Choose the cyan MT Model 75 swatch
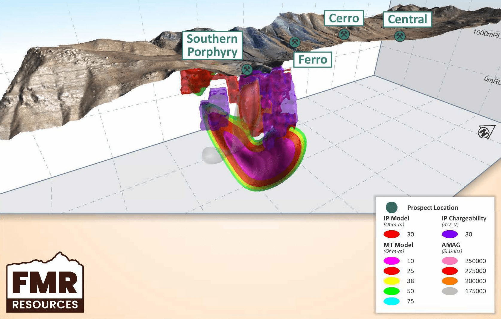Viewport: 501px width, 319px height. pyautogui.click(x=392, y=301)
